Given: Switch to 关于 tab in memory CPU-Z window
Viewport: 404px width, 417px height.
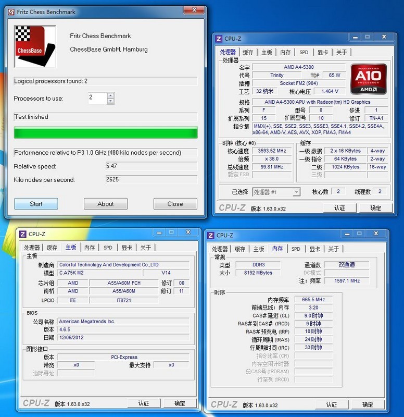Looking at the screenshot, I should 334,249.
